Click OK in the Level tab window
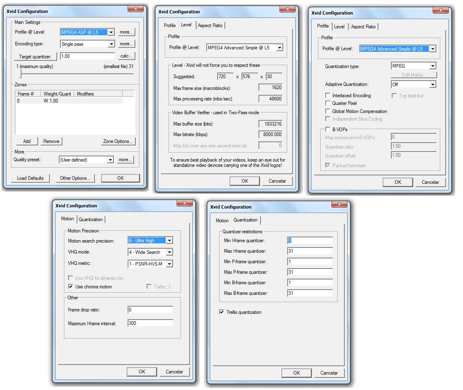 (x=245, y=181)
